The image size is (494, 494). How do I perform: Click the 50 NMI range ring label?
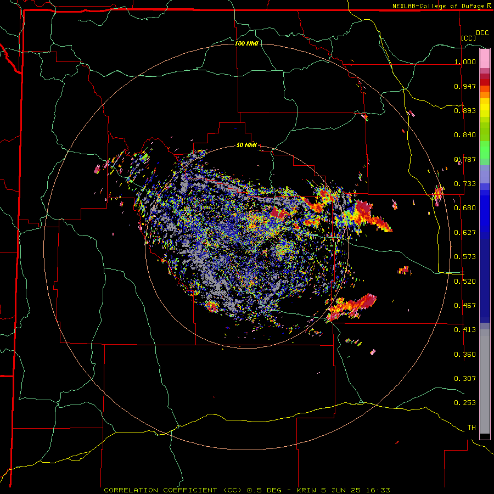246,145
